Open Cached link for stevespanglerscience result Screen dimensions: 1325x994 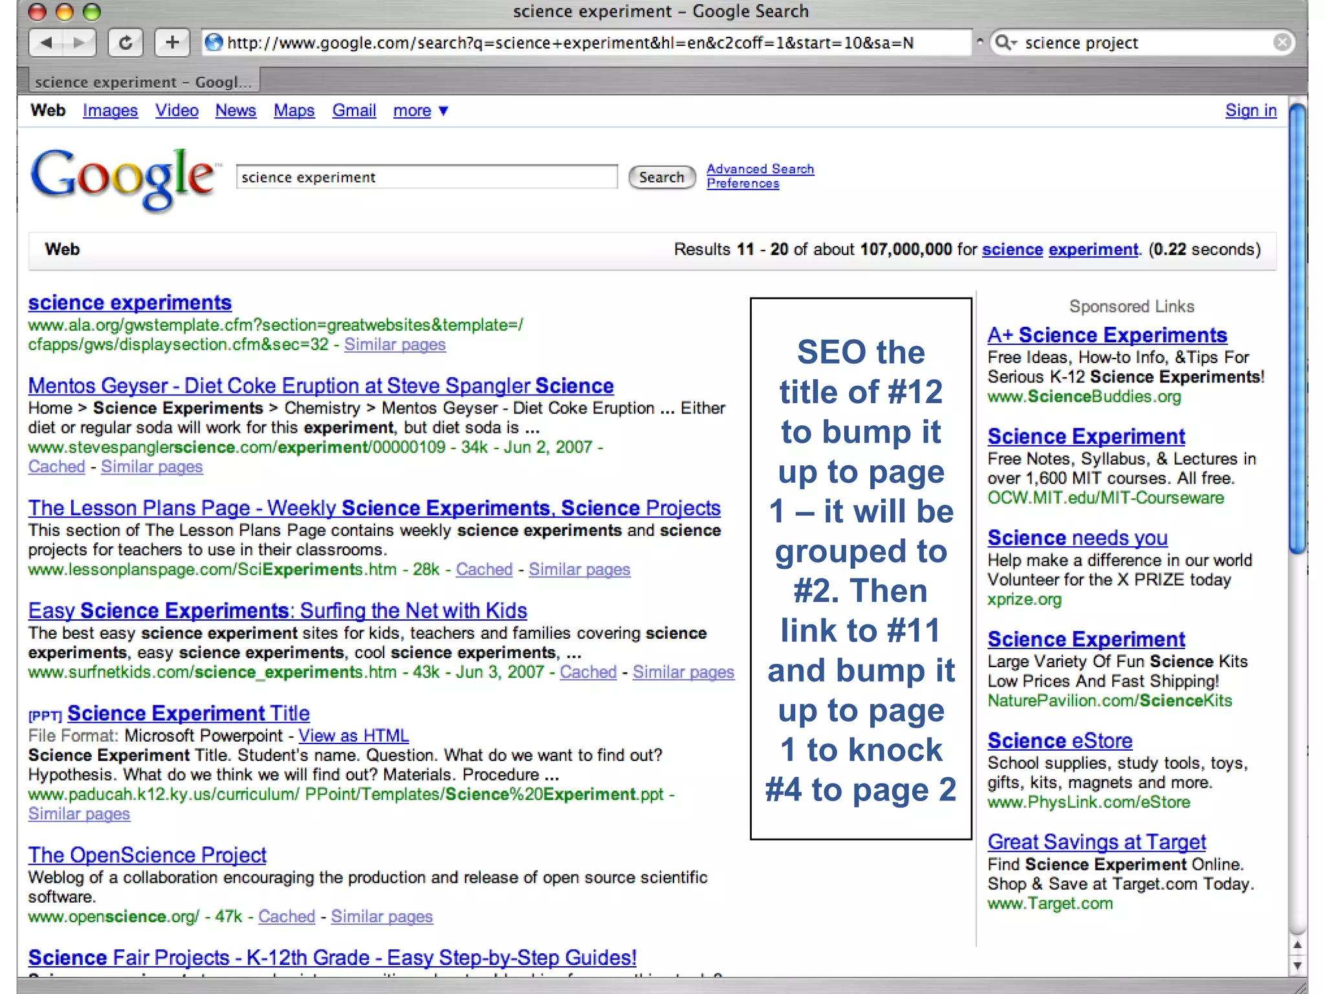(x=56, y=467)
